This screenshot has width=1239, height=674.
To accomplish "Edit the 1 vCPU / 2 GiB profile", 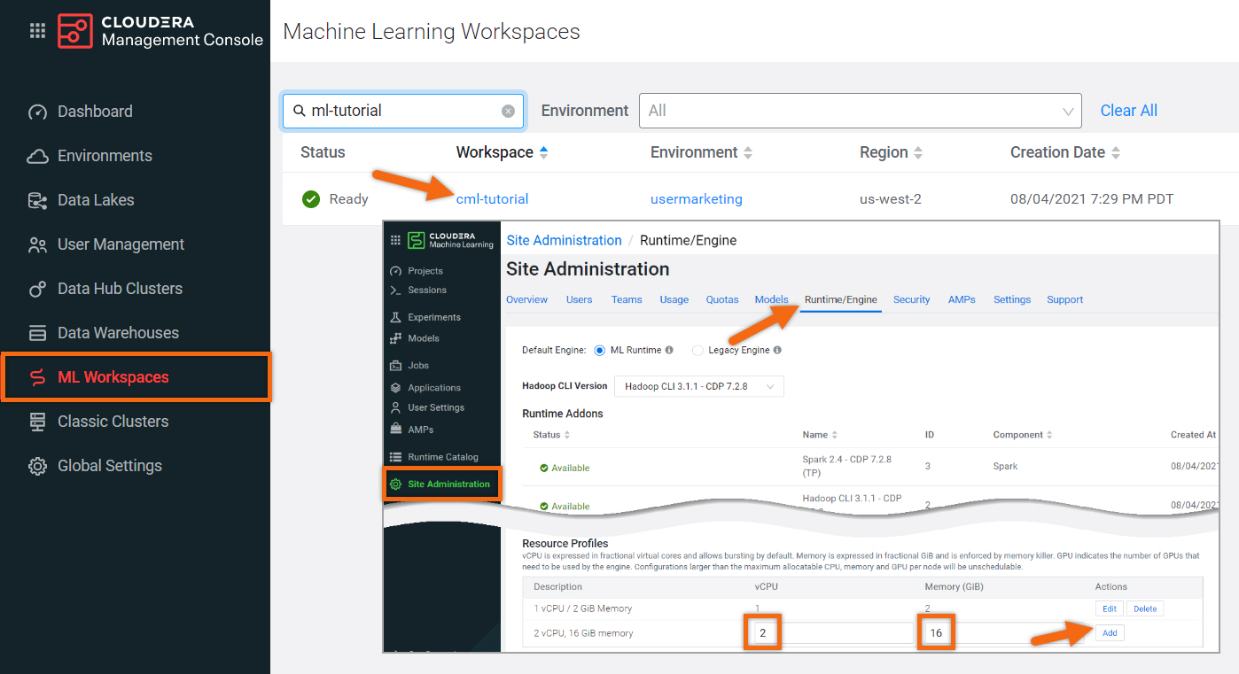I will coord(1109,608).
